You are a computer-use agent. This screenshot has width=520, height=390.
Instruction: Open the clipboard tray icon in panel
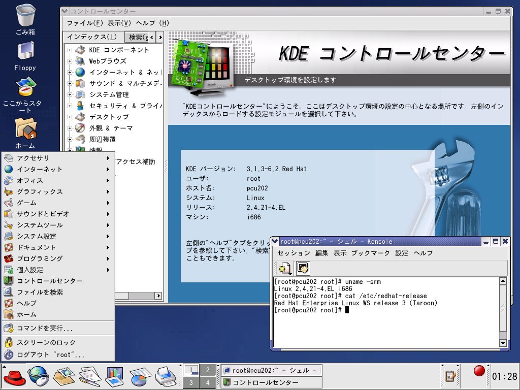(450, 376)
